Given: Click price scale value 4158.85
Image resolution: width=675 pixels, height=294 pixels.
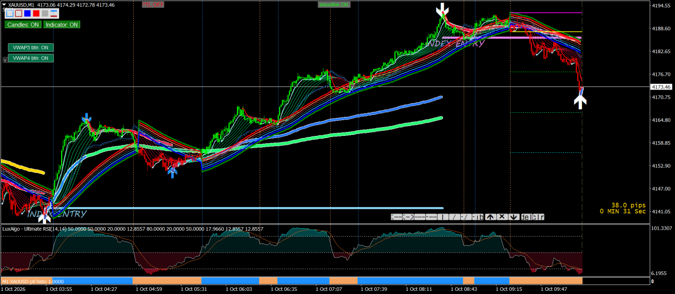Looking at the screenshot, I should pos(661,143).
